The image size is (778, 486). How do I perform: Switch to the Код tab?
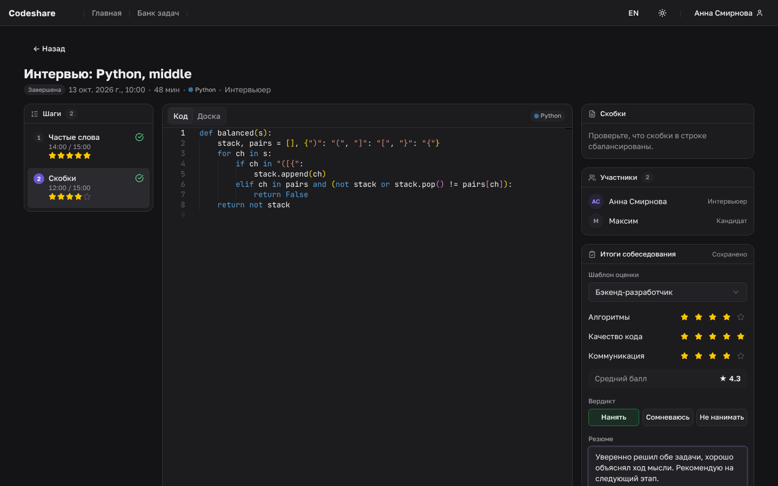[x=180, y=116]
